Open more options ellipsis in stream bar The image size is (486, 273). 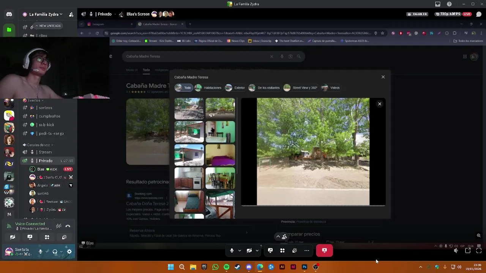307,251
